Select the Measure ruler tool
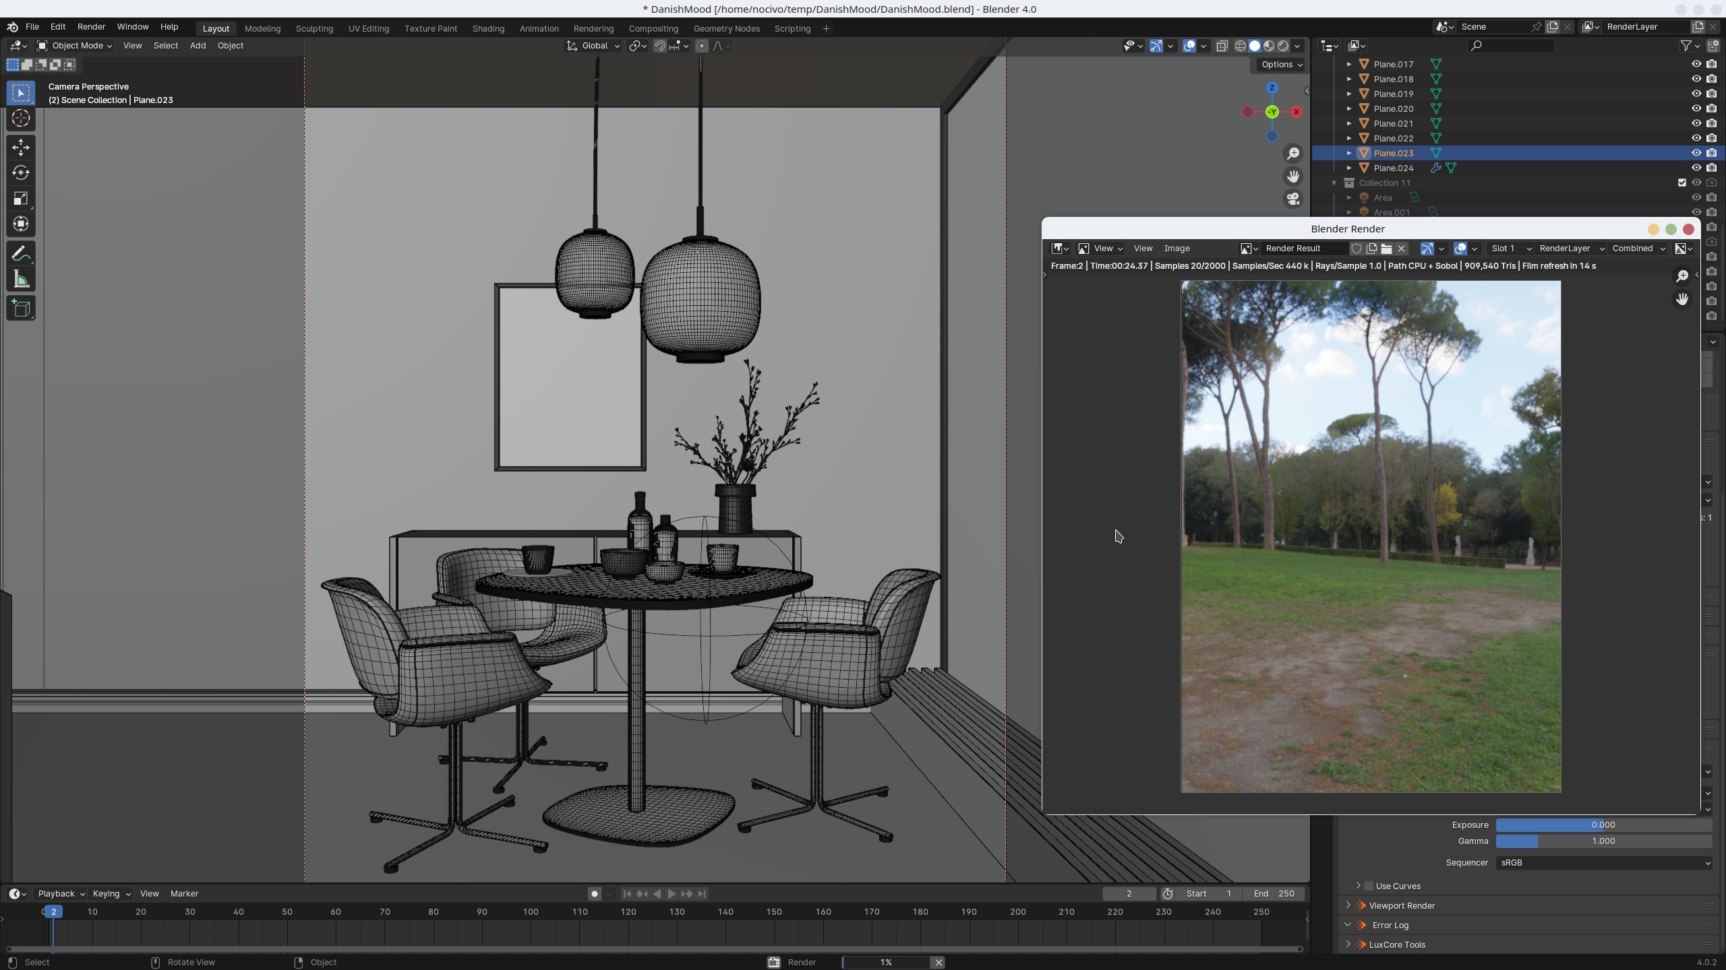1726x970 pixels. point(20,280)
